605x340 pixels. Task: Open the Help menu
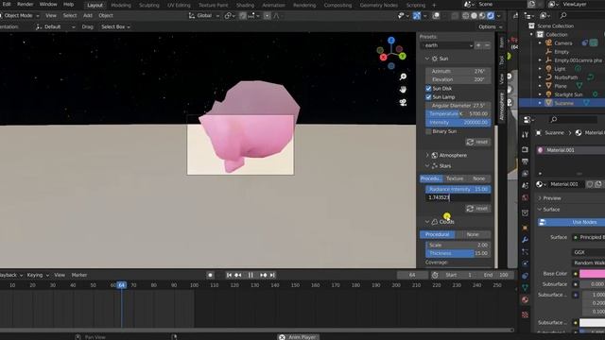[68, 4]
